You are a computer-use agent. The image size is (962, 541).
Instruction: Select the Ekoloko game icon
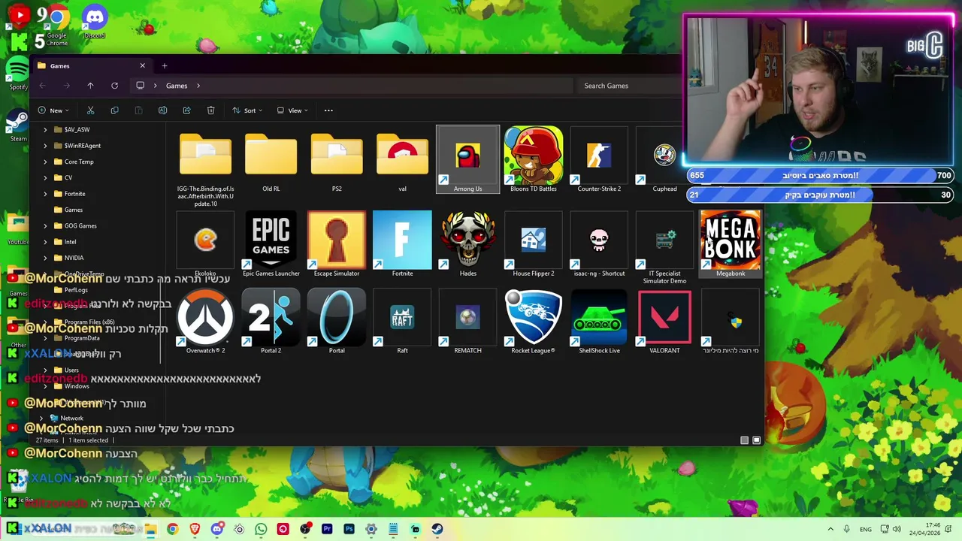tap(205, 244)
